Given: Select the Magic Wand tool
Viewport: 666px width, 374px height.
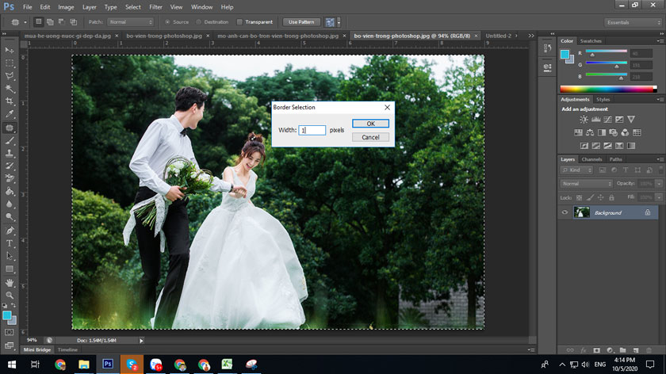Looking at the screenshot, I should tap(10, 89).
